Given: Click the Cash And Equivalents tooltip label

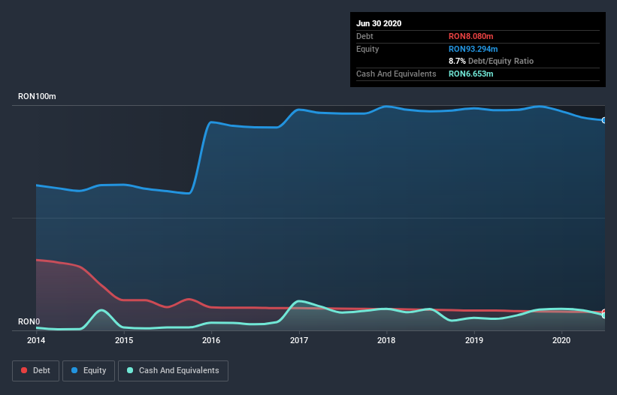Looking at the screenshot, I should click(x=396, y=74).
